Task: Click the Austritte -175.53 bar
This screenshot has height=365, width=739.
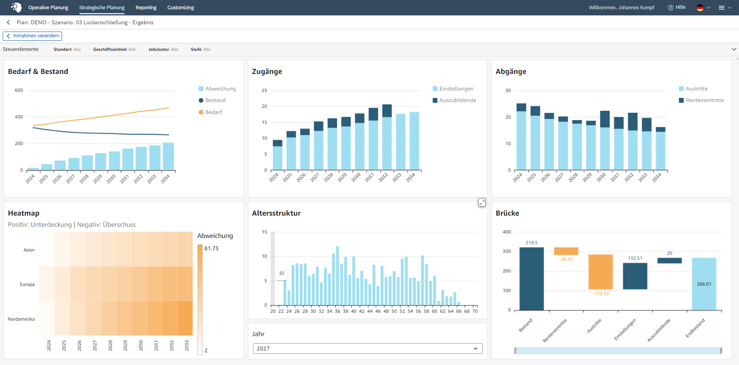Action: click(600, 272)
